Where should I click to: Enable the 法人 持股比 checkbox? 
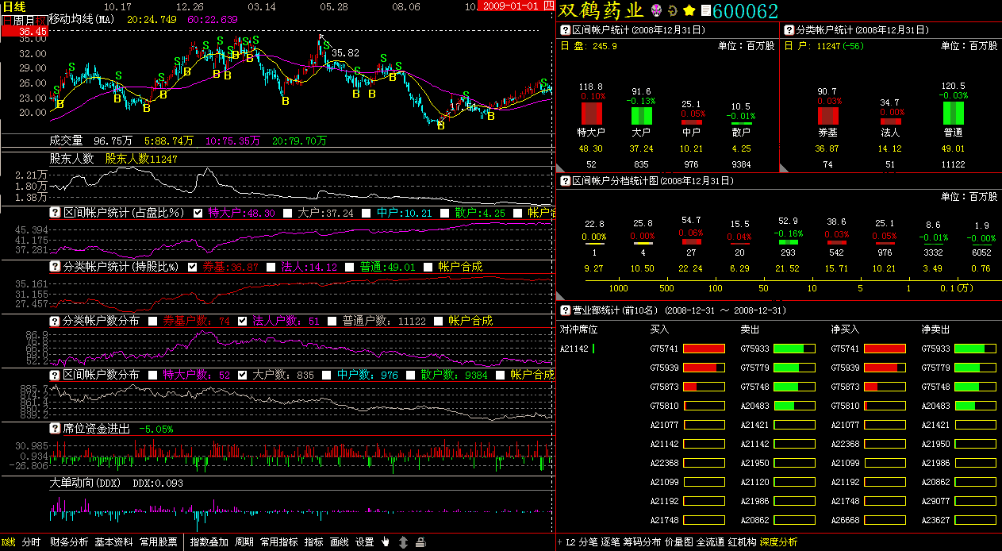(x=271, y=268)
